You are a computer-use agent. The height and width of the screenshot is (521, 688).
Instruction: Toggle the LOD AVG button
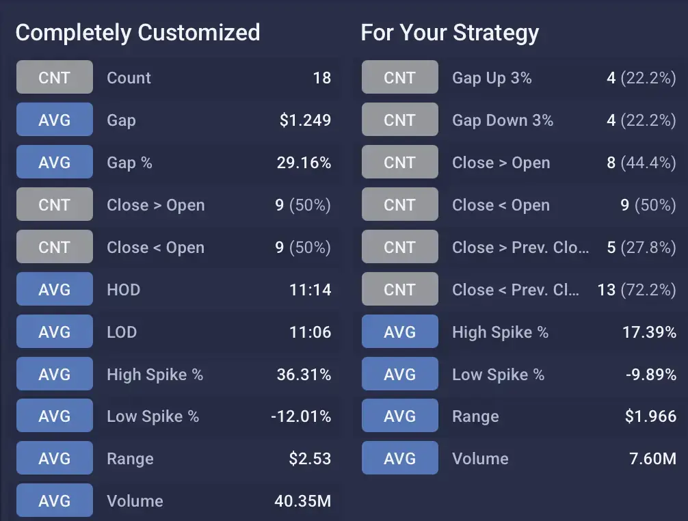click(54, 332)
